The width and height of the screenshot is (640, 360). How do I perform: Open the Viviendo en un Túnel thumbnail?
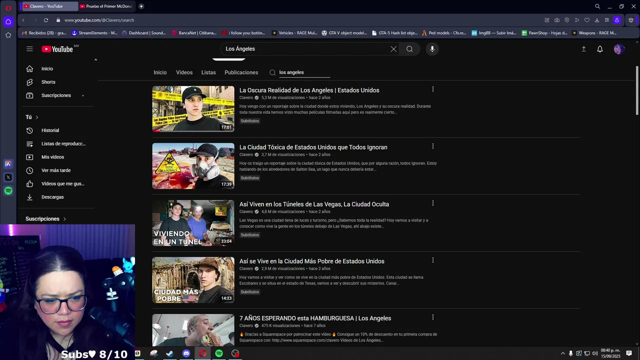(193, 223)
